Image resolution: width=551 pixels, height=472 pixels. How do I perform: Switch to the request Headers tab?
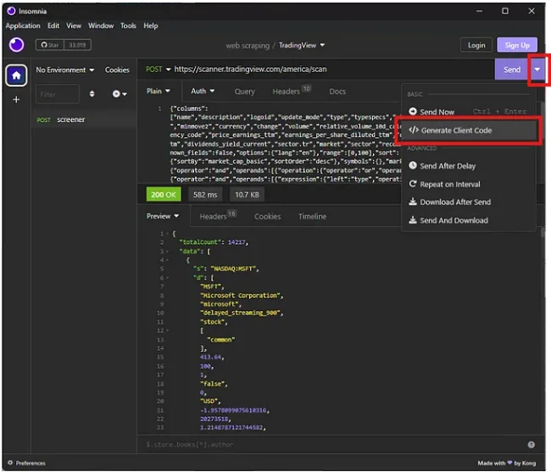pyautogui.click(x=292, y=91)
